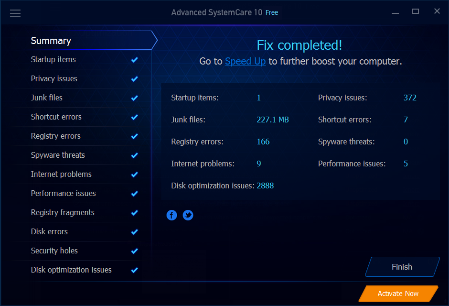Share results via Facebook icon
Viewport: 449px width, 306px height.
point(171,215)
